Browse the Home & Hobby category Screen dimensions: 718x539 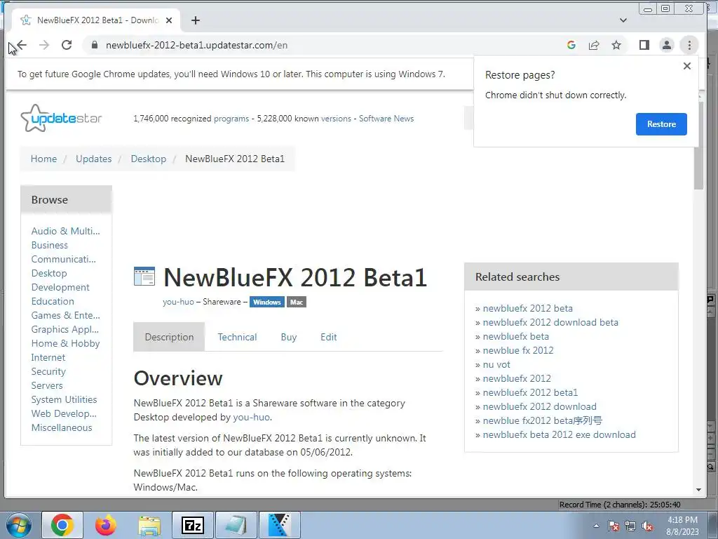pos(65,343)
